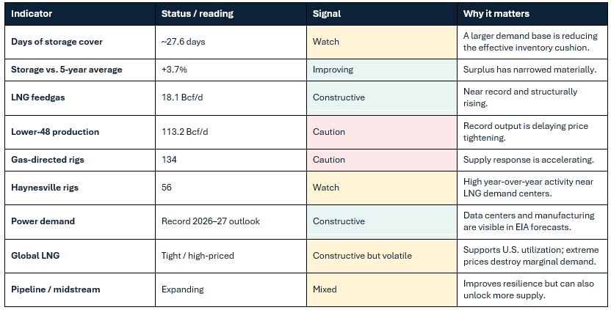Click Caution signal in Gas-directed rigs row
Image resolution: width=611 pixels, height=310 pixels.
(381, 160)
